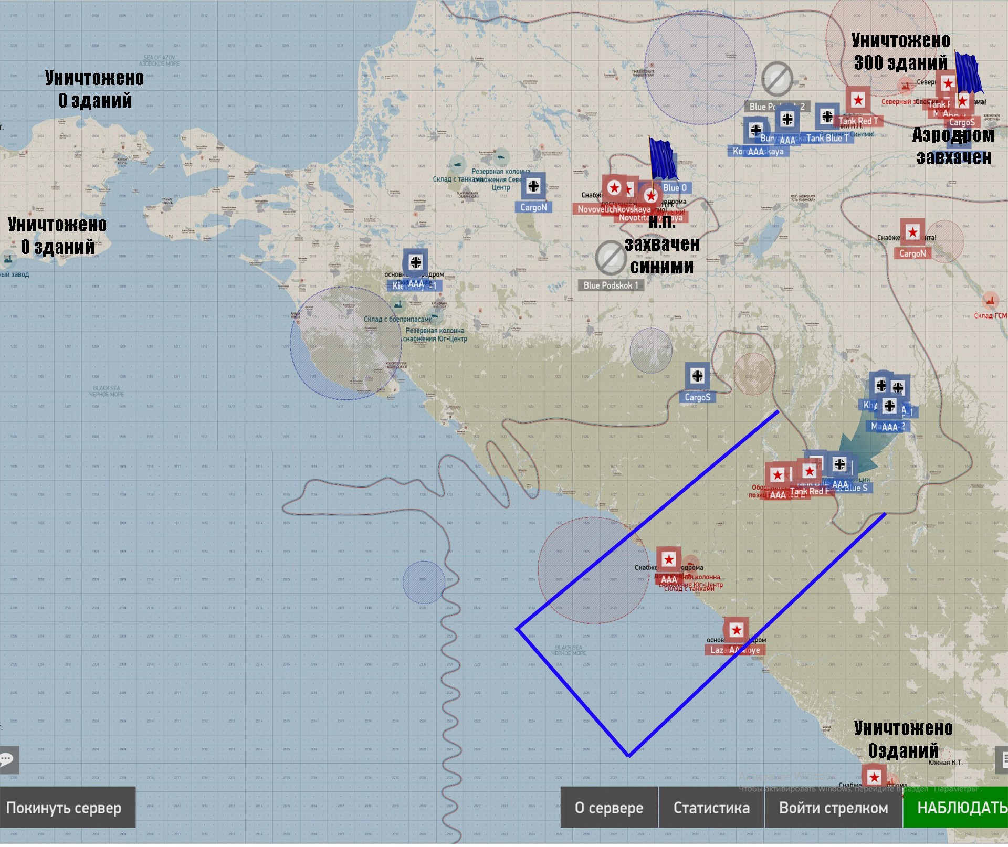1008x847 pixels.
Task: Click the red star airfield near Южная К.Т.
Action: [x=874, y=778]
